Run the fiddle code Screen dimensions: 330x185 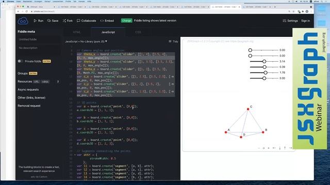[x=39, y=21]
